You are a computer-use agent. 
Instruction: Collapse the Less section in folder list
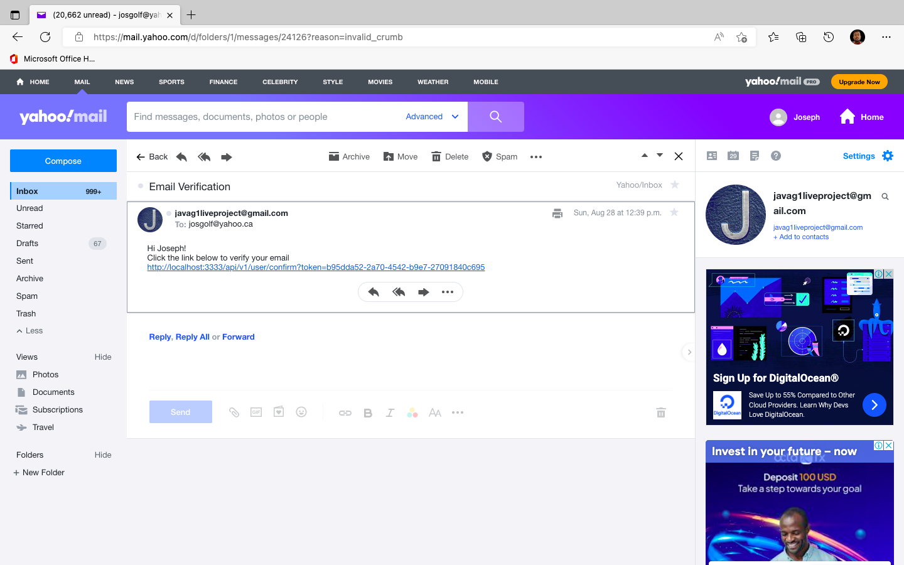click(x=29, y=331)
